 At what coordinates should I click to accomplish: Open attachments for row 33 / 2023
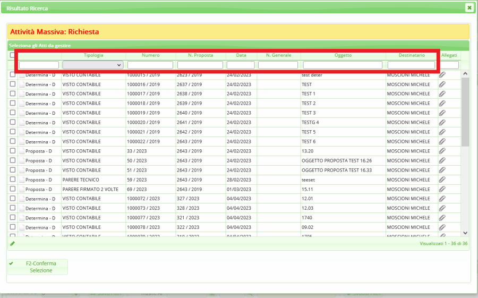tap(442, 151)
